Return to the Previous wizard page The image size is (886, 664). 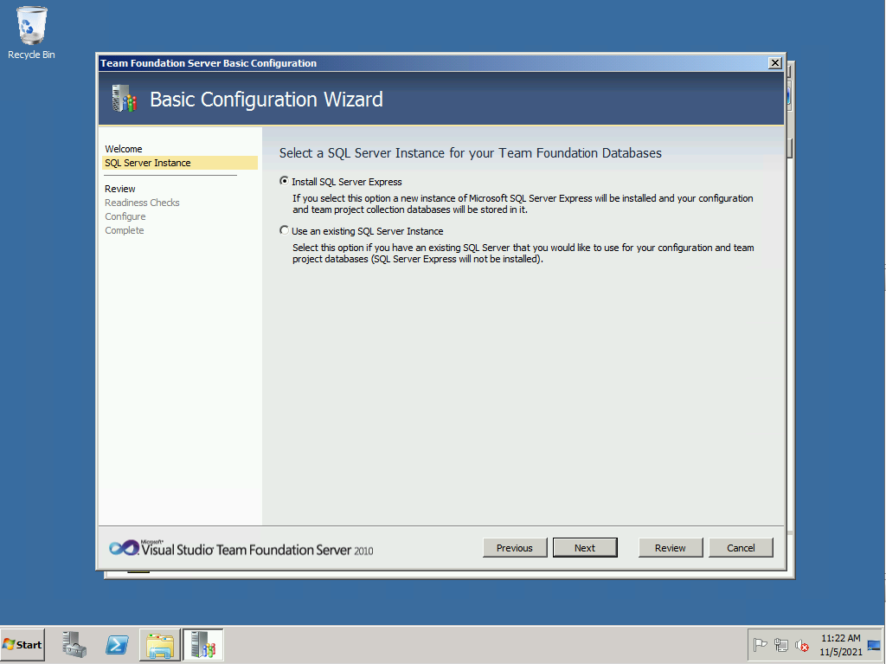pyautogui.click(x=514, y=547)
